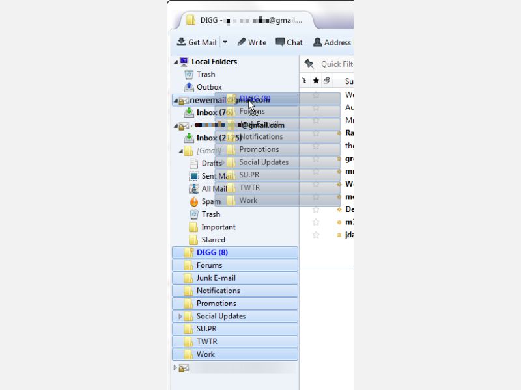The image size is (521, 390).
Task: Click the Get Mail button
Action: tap(197, 42)
